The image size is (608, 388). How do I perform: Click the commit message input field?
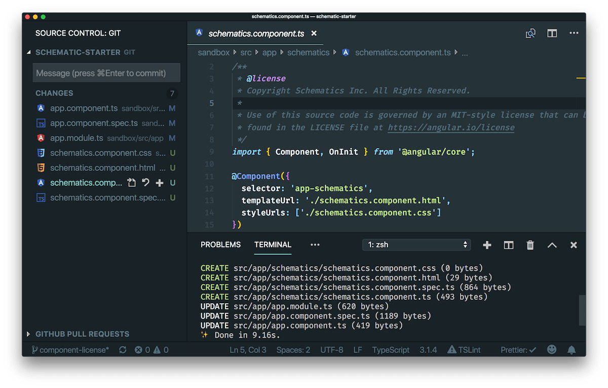click(x=106, y=73)
